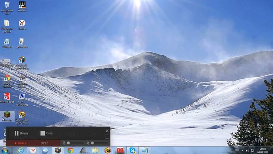The width and height of the screenshot is (273, 154).
Task: Mute the microphone icon in recorder panel
Action: pyautogui.click(x=64, y=143)
